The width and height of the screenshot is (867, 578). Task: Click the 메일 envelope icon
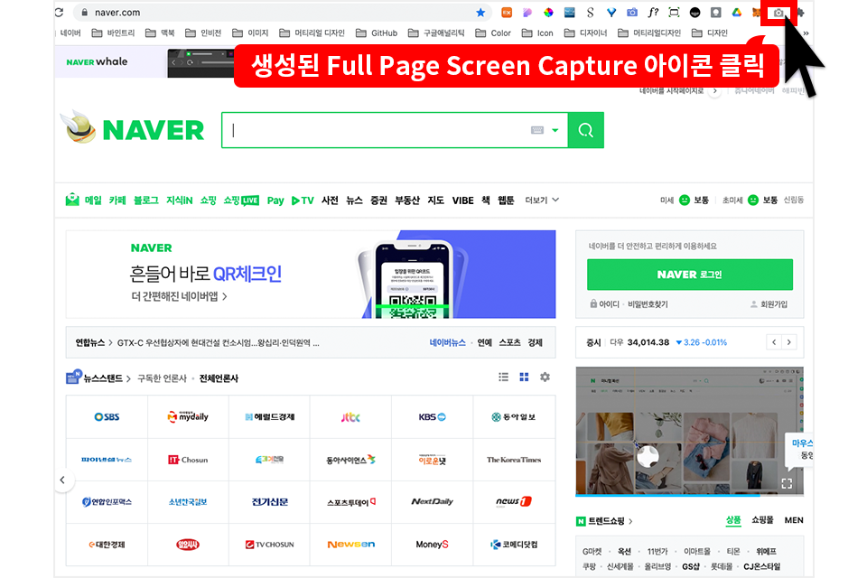coord(72,200)
